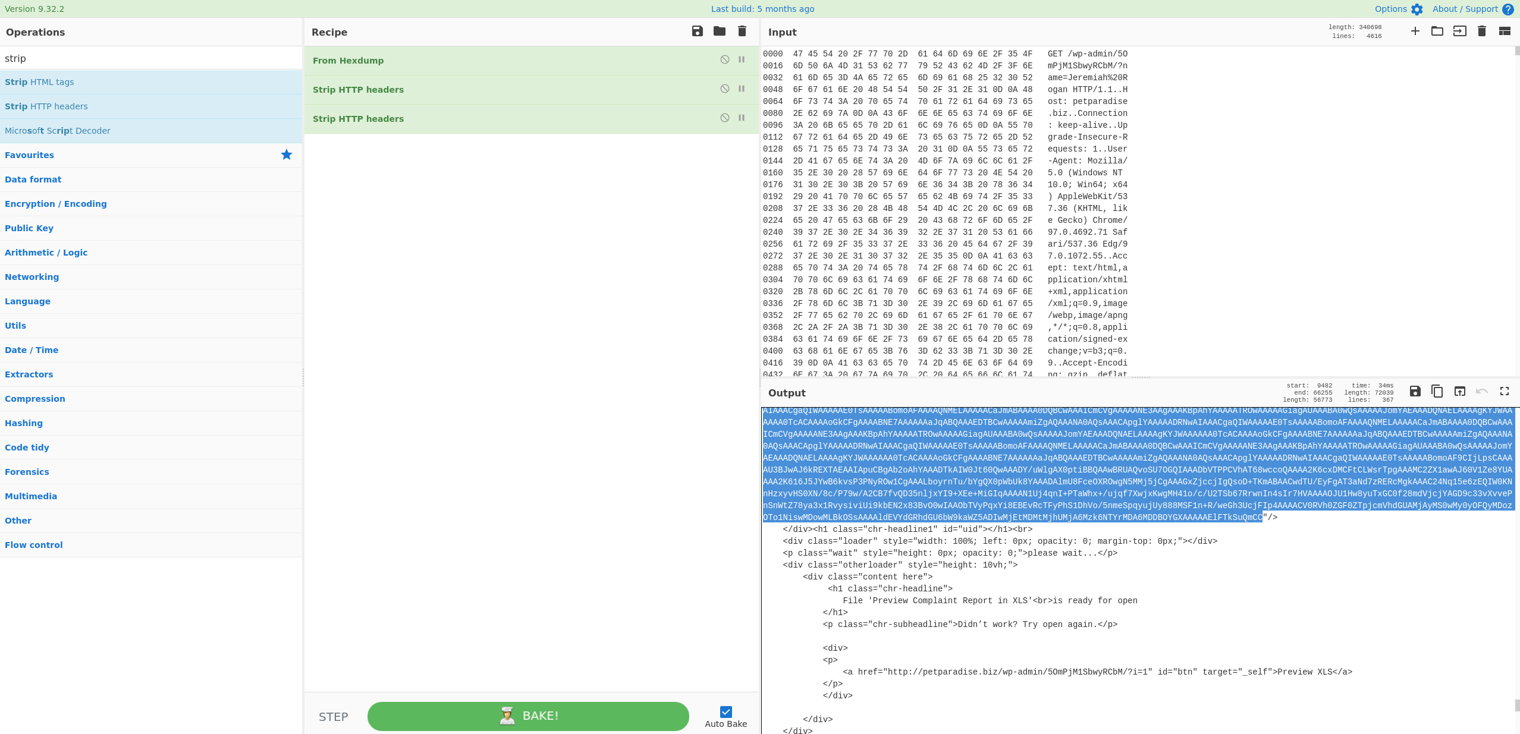1520x734 pixels.
Task: Click the BAKE! button
Action: (x=528, y=716)
